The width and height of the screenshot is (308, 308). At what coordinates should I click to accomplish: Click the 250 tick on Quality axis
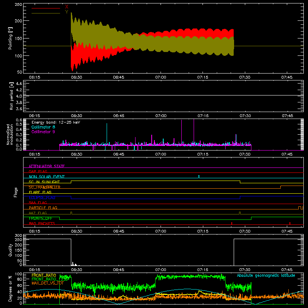pos(18,240)
